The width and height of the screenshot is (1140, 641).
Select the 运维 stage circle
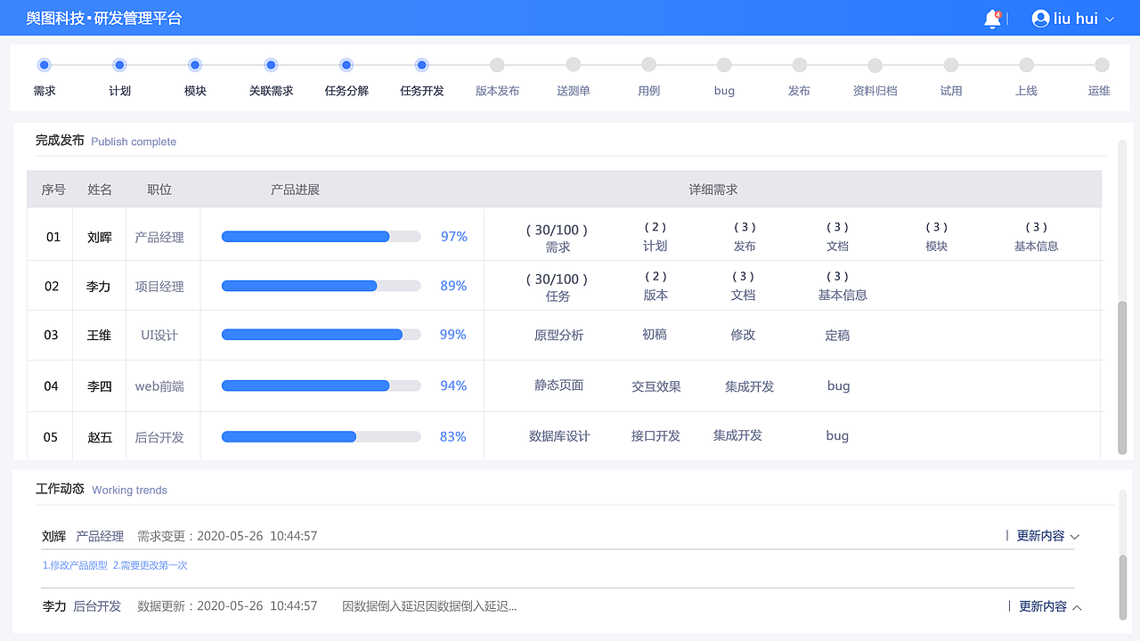click(x=1100, y=65)
